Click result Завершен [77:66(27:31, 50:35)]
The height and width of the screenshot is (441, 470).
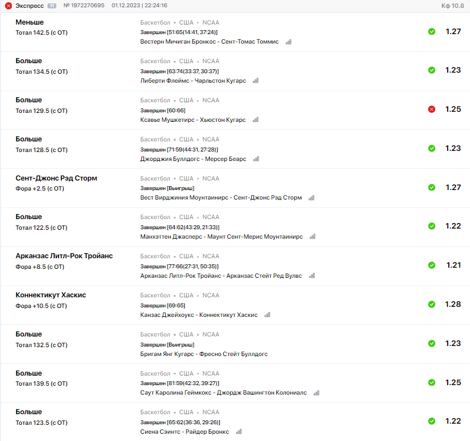pyautogui.click(x=180, y=266)
